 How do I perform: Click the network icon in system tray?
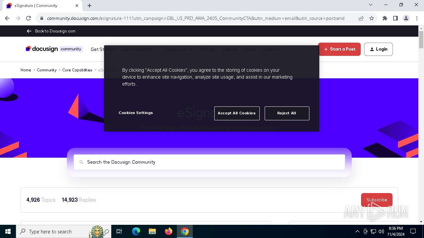click(373, 231)
